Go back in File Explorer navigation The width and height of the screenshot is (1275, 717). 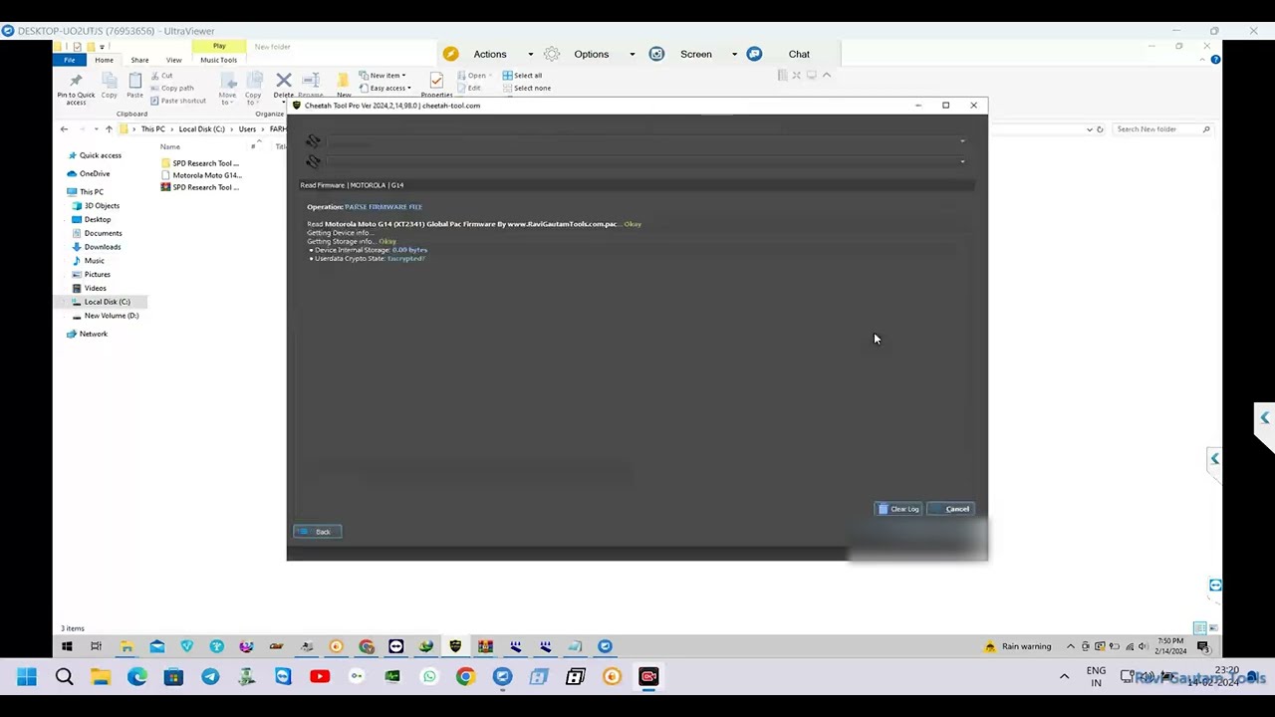[x=65, y=129]
